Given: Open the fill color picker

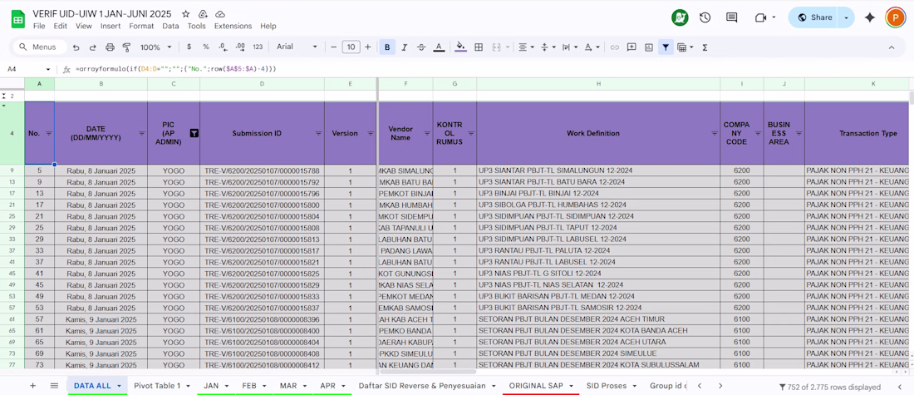Looking at the screenshot, I should (460, 47).
